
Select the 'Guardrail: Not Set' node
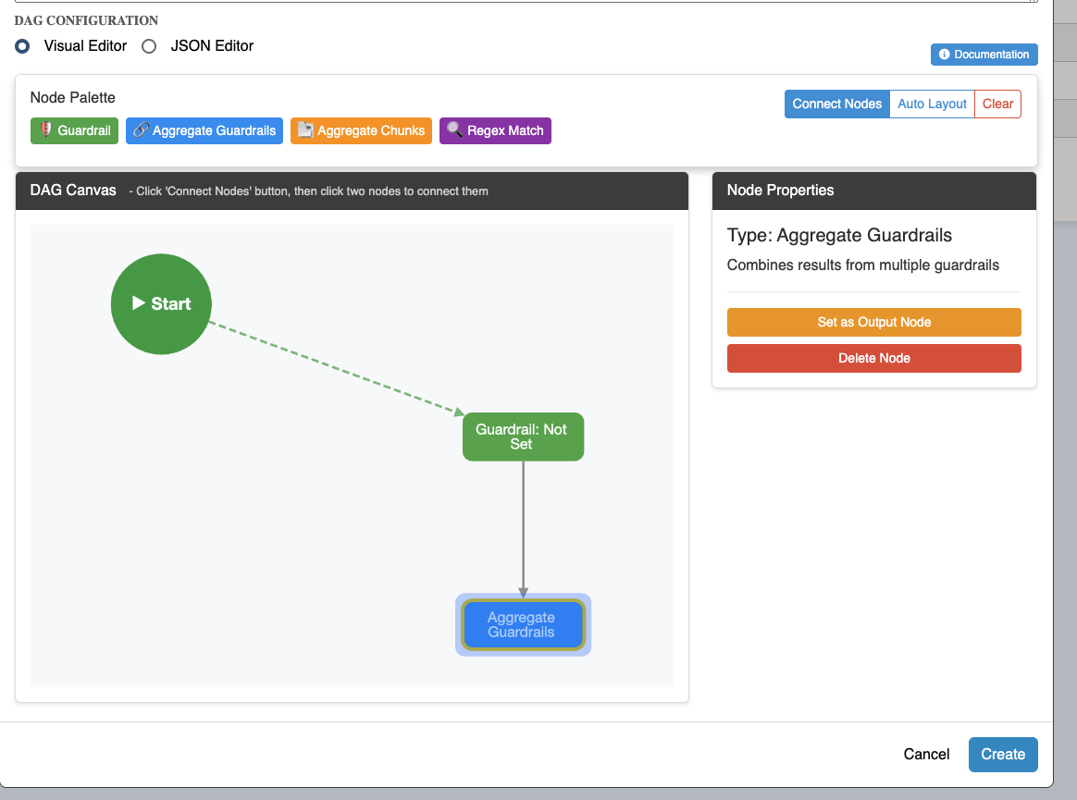[523, 437]
